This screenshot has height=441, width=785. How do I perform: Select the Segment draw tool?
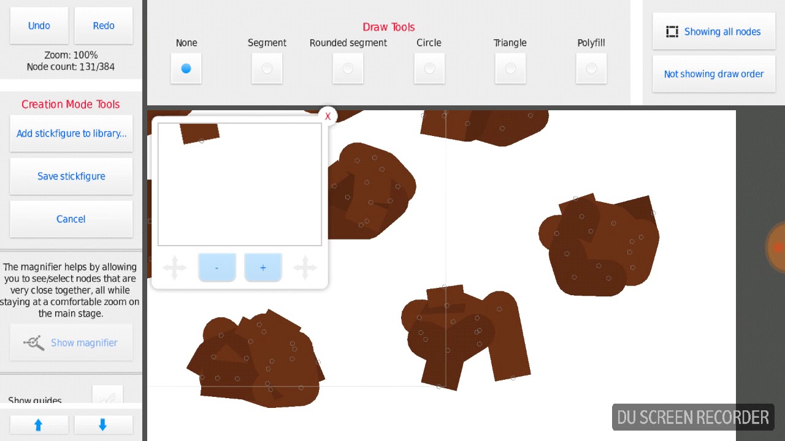pos(267,69)
